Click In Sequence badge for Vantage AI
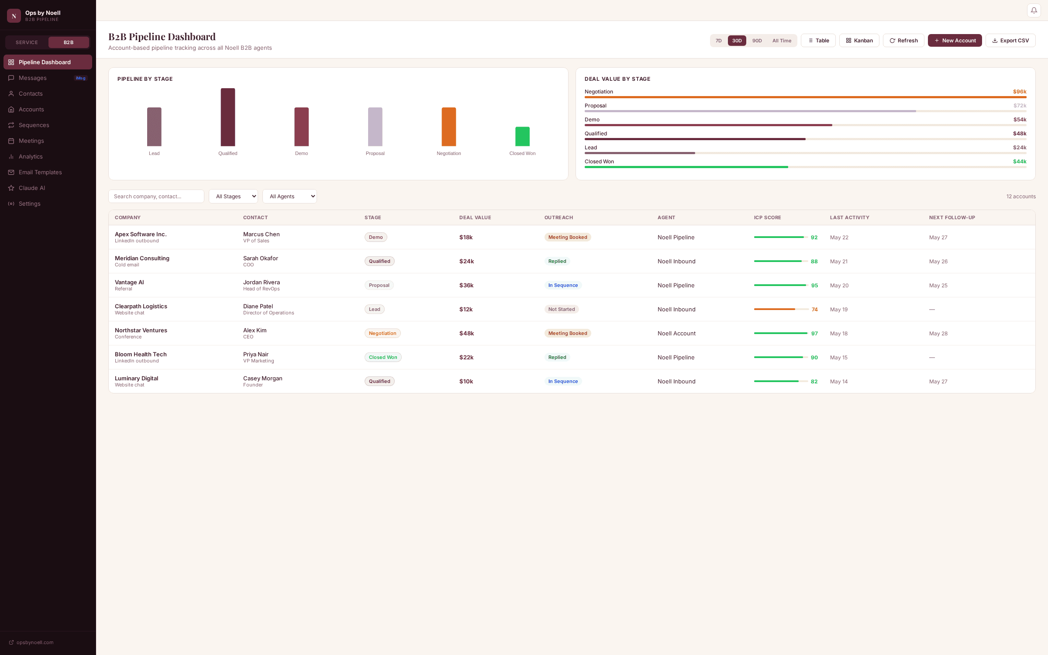 pyautogui.click(x=563, y=285)
